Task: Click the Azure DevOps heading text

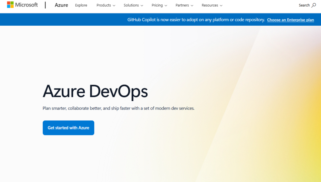Action: (95, 91)
